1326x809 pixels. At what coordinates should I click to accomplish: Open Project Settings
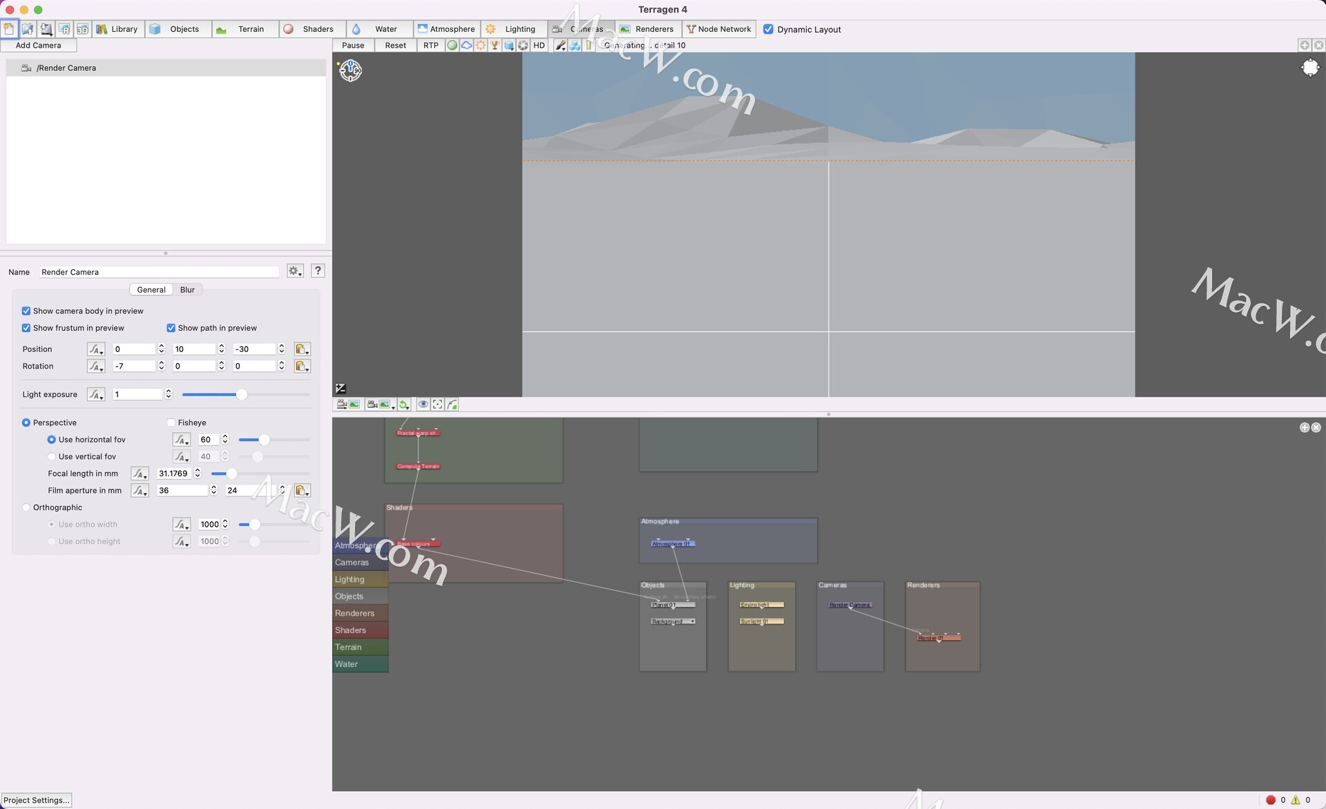coord(37,800)
